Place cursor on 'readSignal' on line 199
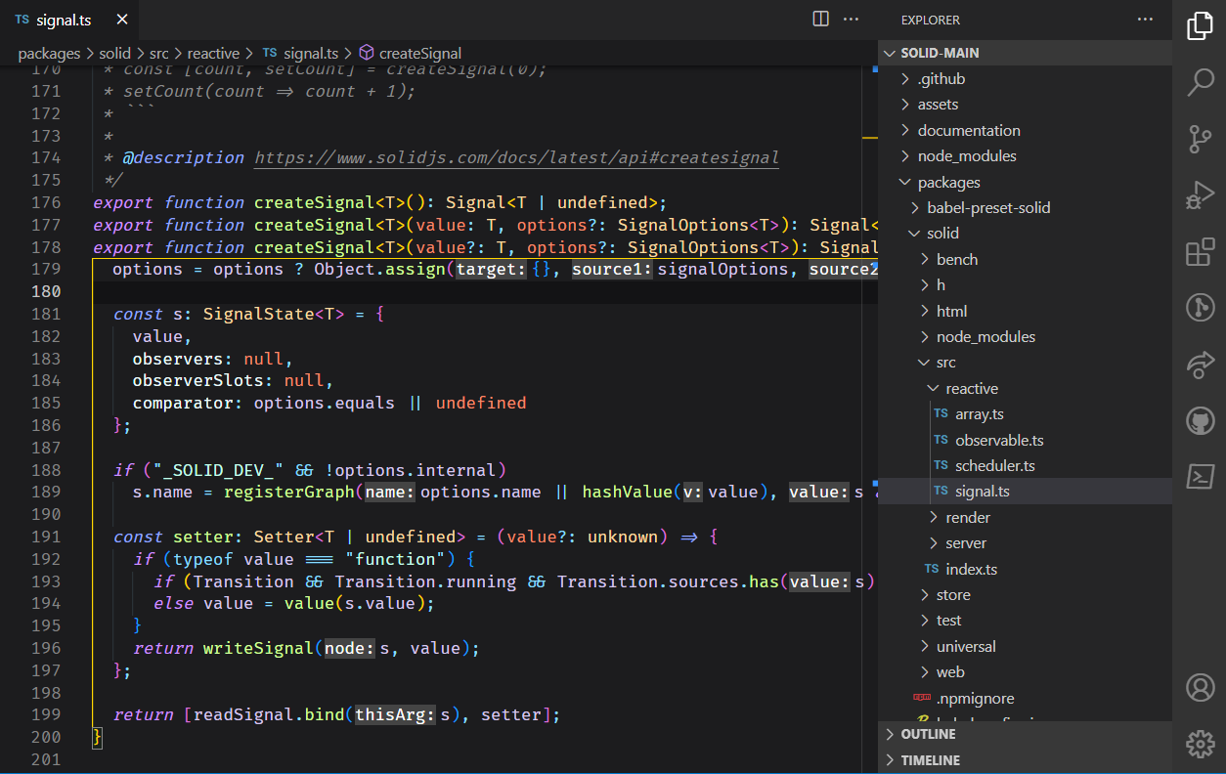The image size is (1226, 774). (x=243, y=714)
